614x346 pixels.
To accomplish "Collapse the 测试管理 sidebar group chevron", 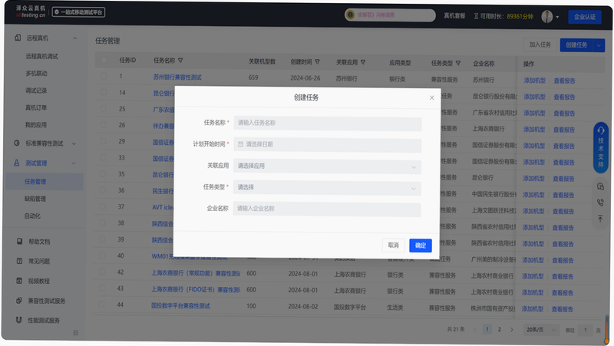I will click(74, 163).
